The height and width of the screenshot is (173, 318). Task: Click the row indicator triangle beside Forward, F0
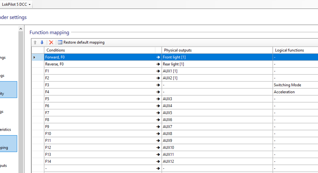tap(34, 57)
